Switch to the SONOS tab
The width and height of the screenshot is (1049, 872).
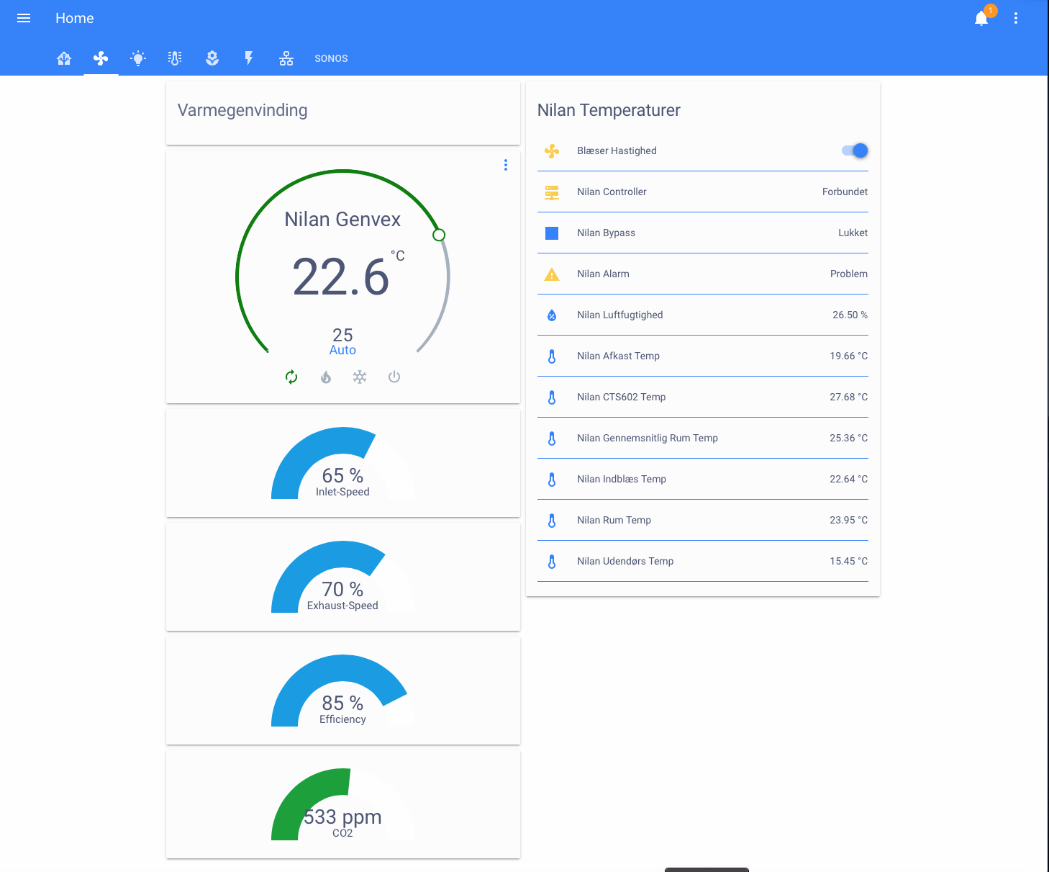(x=331, y=58)
